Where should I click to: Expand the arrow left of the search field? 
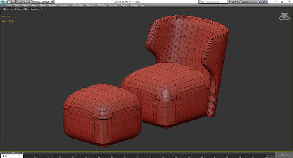point(199,2)
